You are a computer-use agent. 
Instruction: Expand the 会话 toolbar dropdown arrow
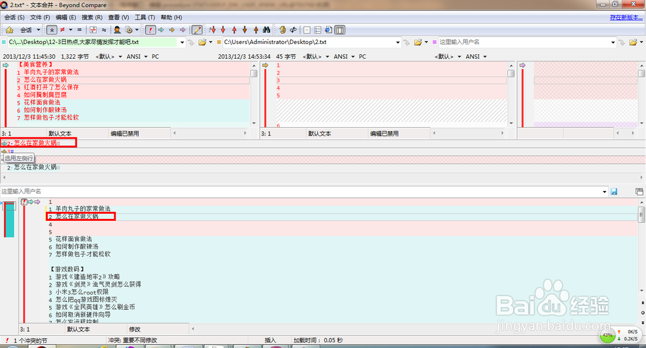38,30
